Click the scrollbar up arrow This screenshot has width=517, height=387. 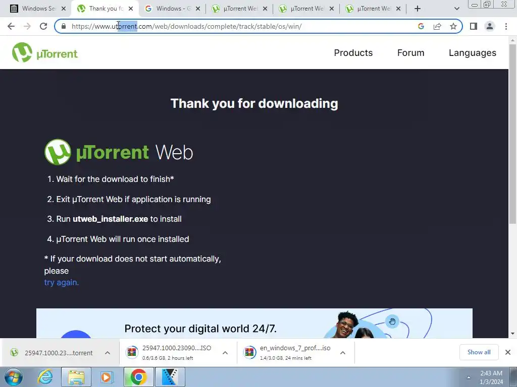(512, 40)
